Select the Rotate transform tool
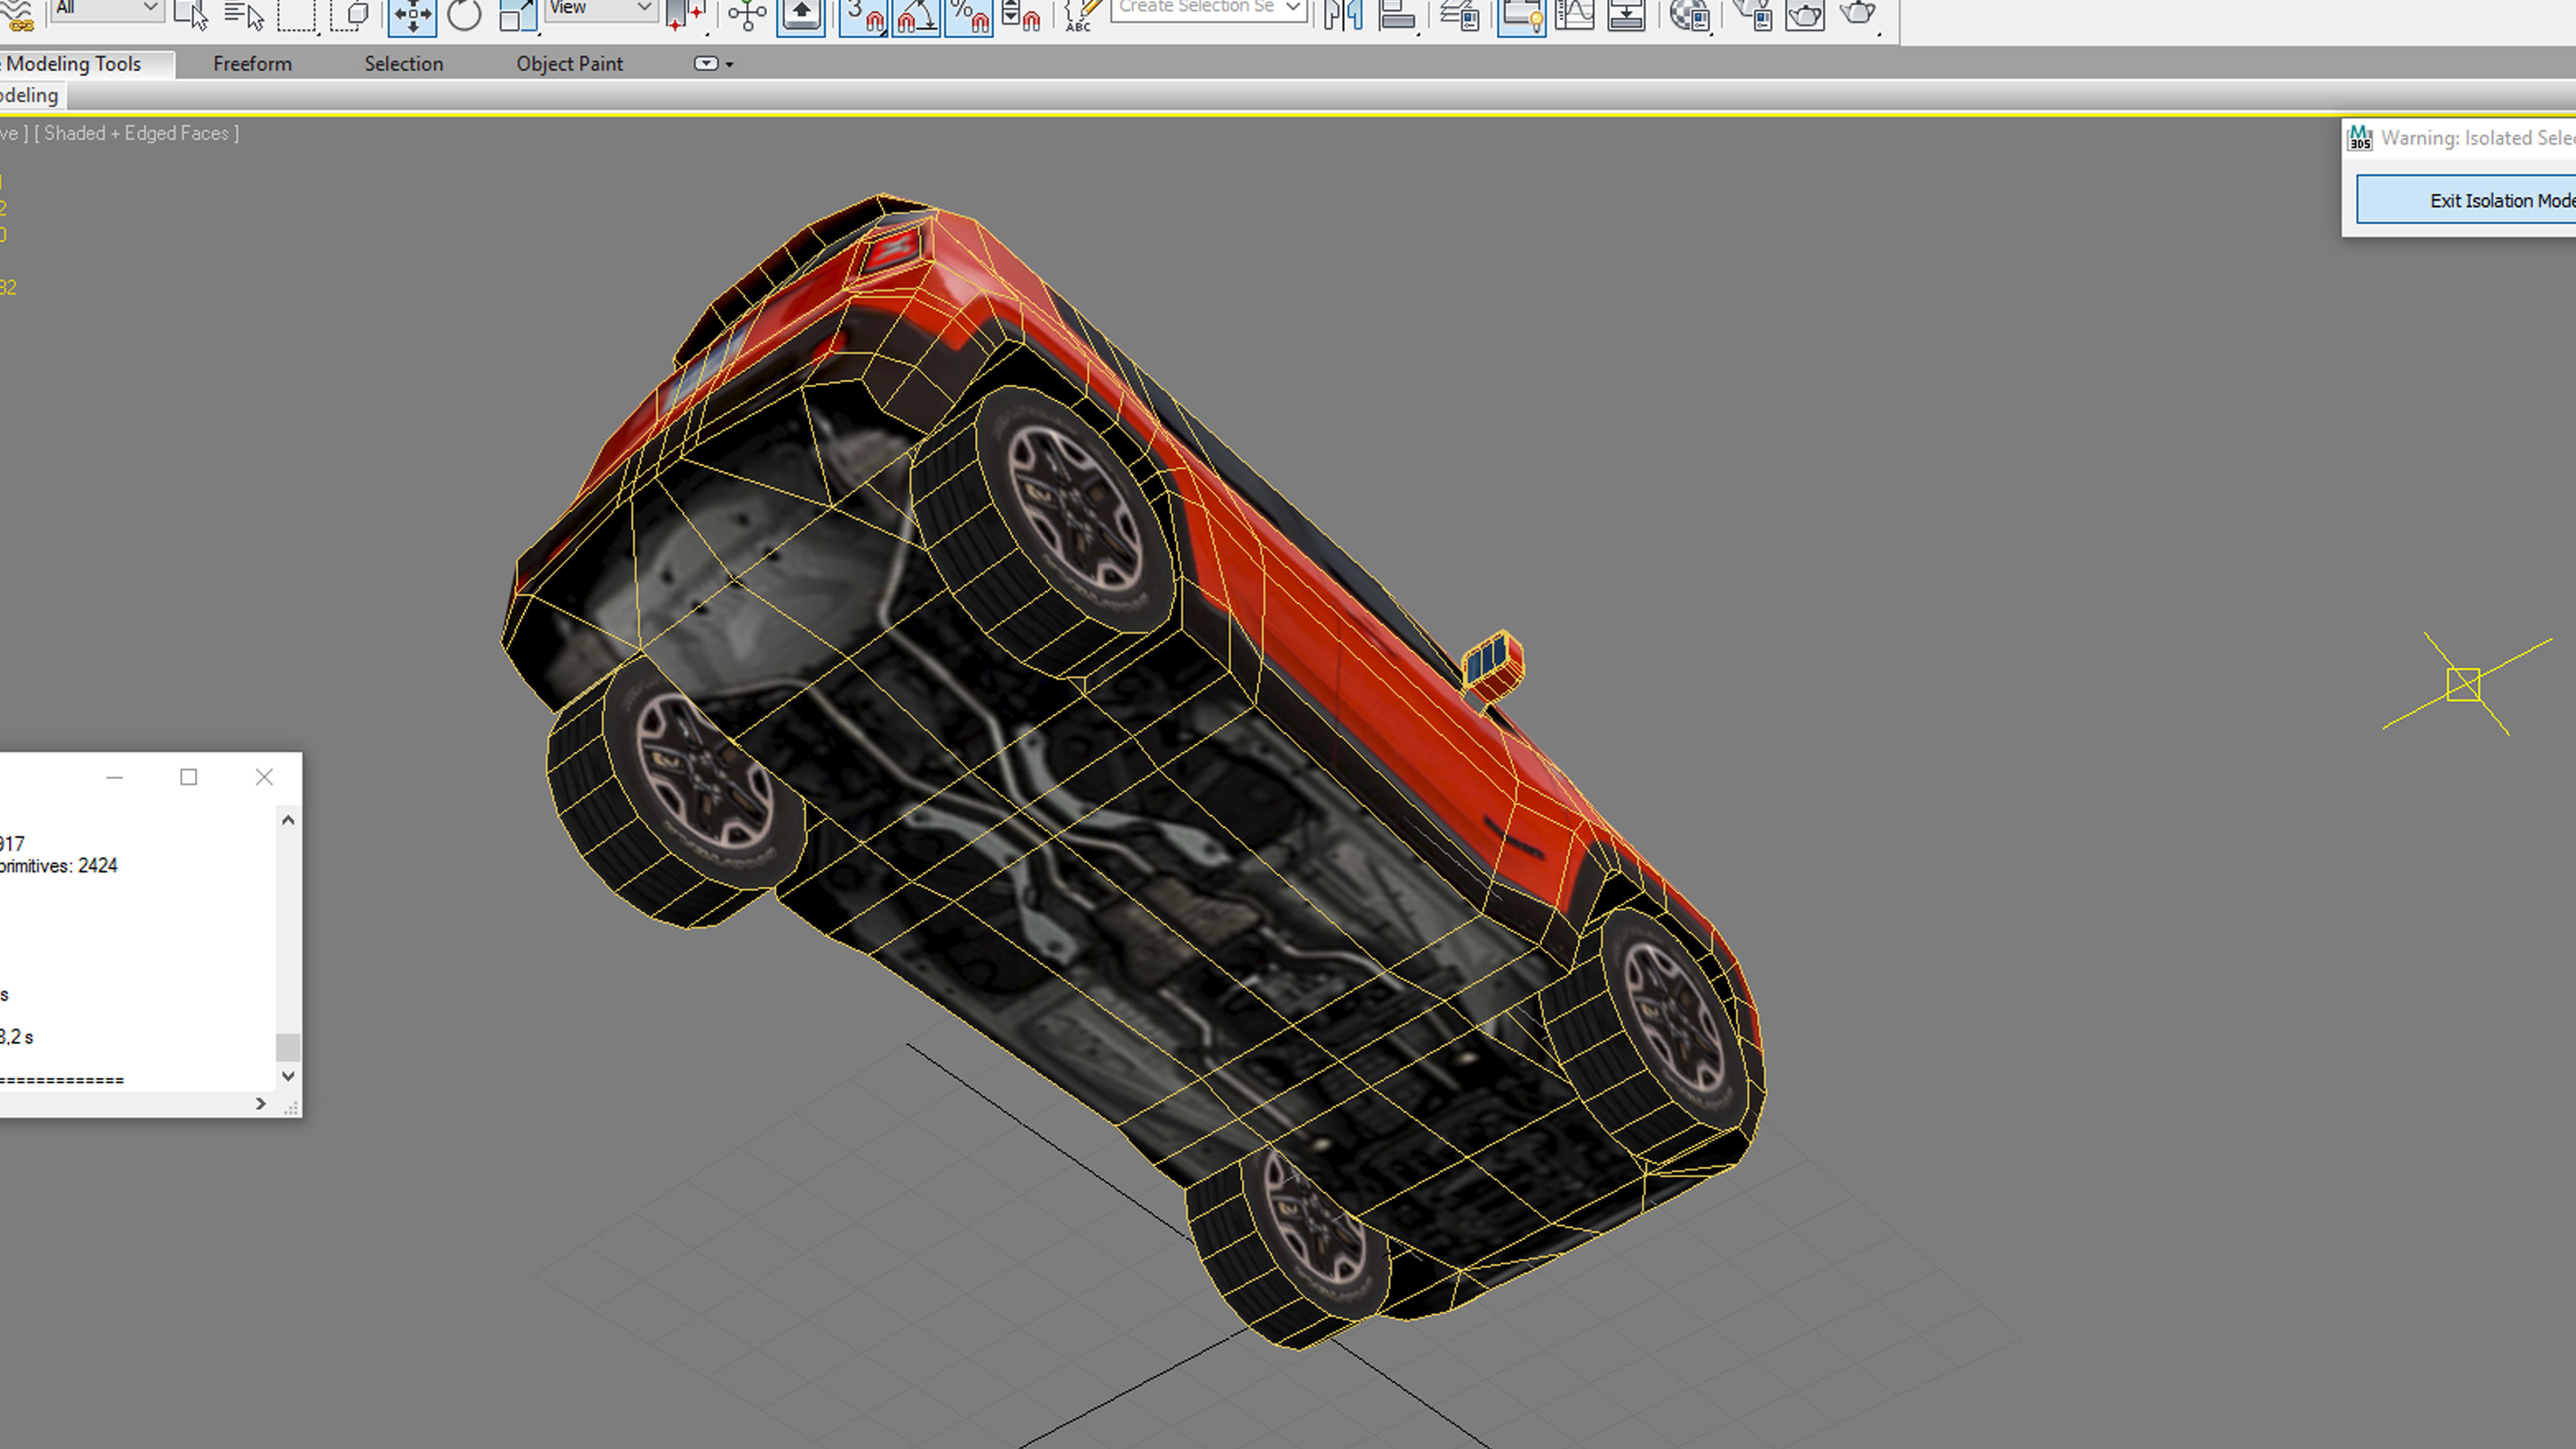The width and height of the screenshot is (2576, 1449). tap(464, 14)
